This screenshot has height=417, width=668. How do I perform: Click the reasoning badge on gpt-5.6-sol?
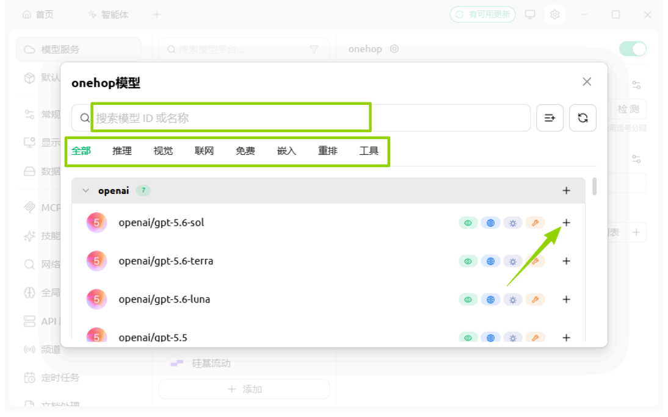(512, 223)
